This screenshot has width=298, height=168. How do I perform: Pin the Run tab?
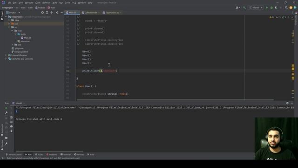[6, 143]
